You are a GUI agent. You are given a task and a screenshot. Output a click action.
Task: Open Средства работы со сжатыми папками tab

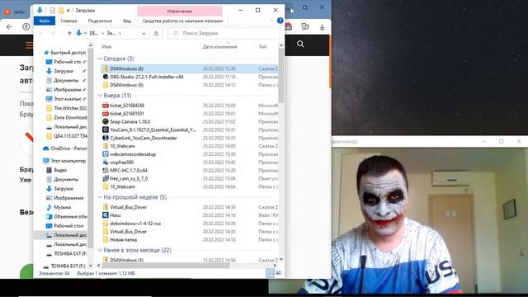pos(182,21)
